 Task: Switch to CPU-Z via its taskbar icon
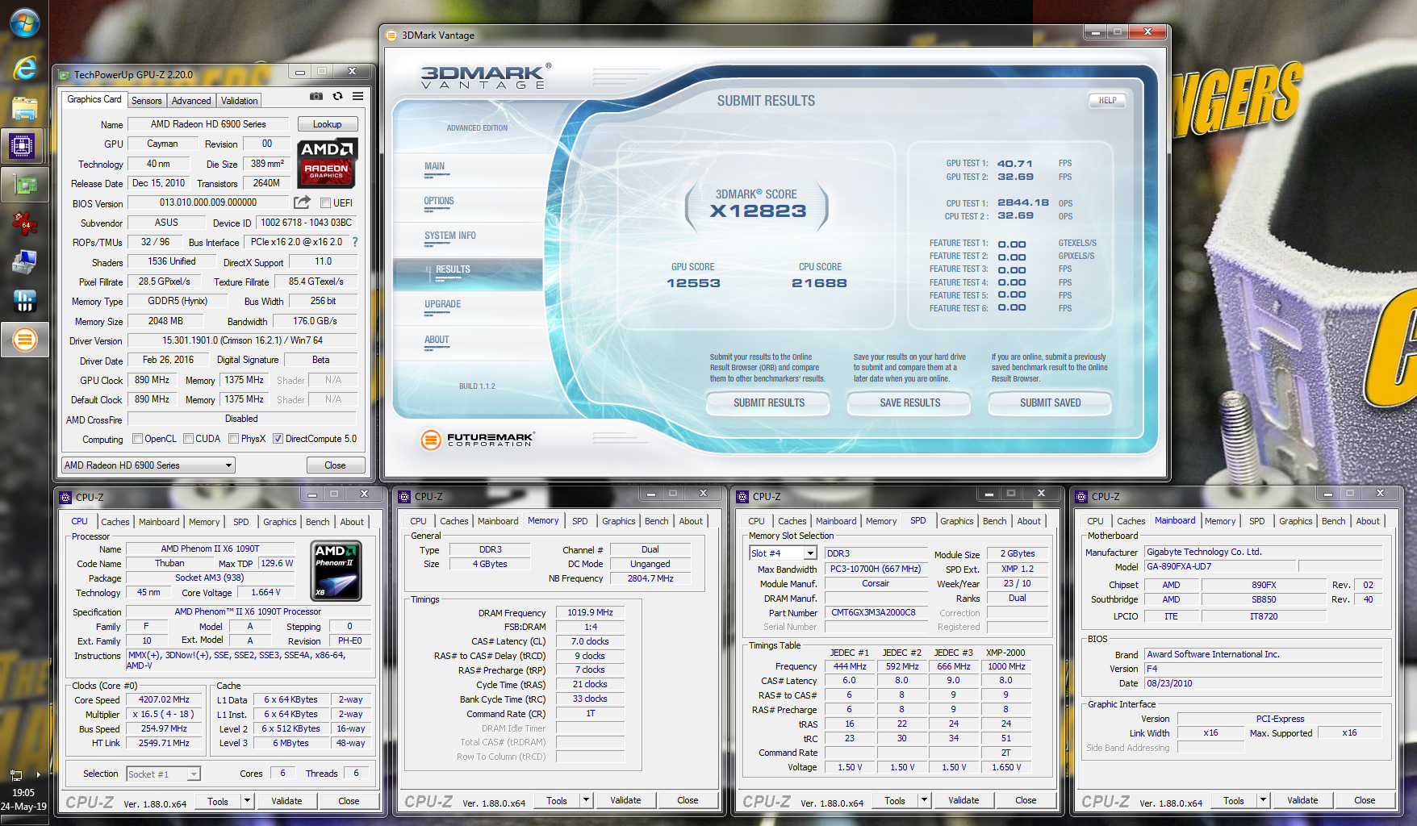[23, 146]
